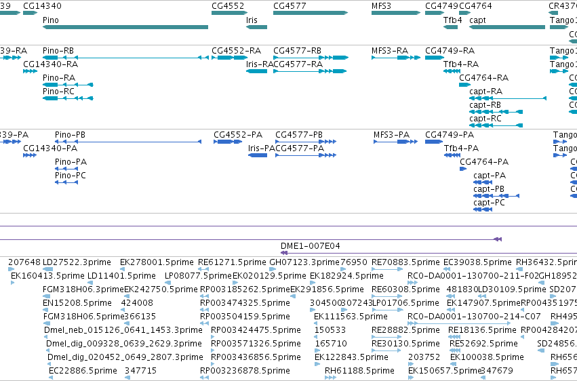
Task: Select the capt-PC protein feature
Action: 483,210
